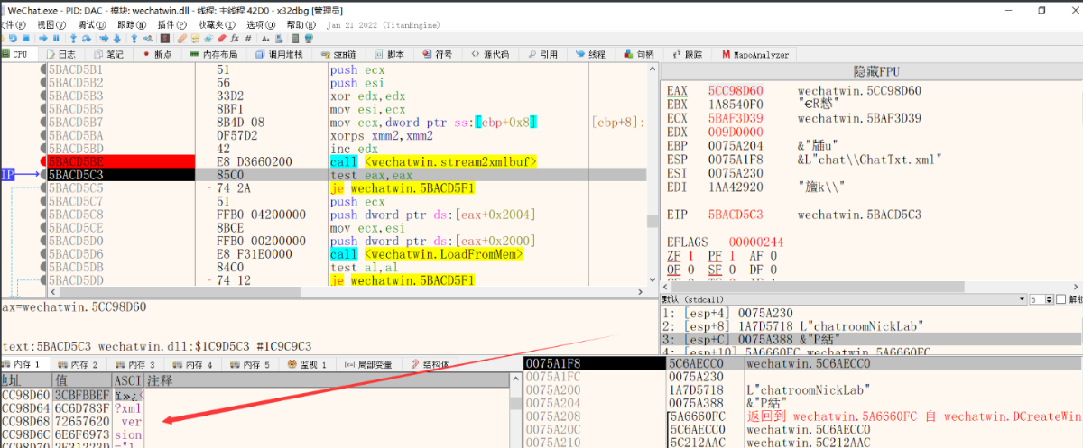Select the 结构体 tab
The width and height of the screenshot is (1083, 448).
[429, 364]
